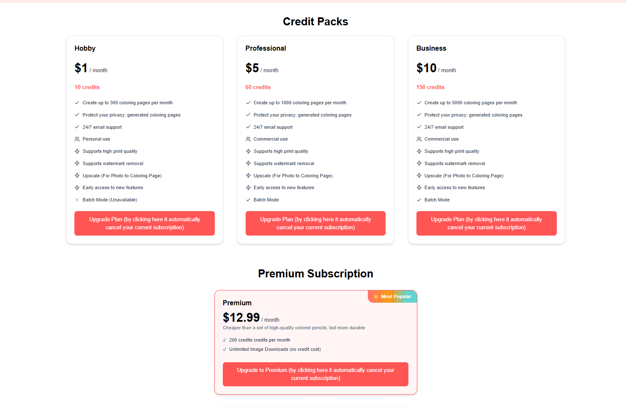
Task: Click the Hobby 10 credits label
Action: click(87, 87)
